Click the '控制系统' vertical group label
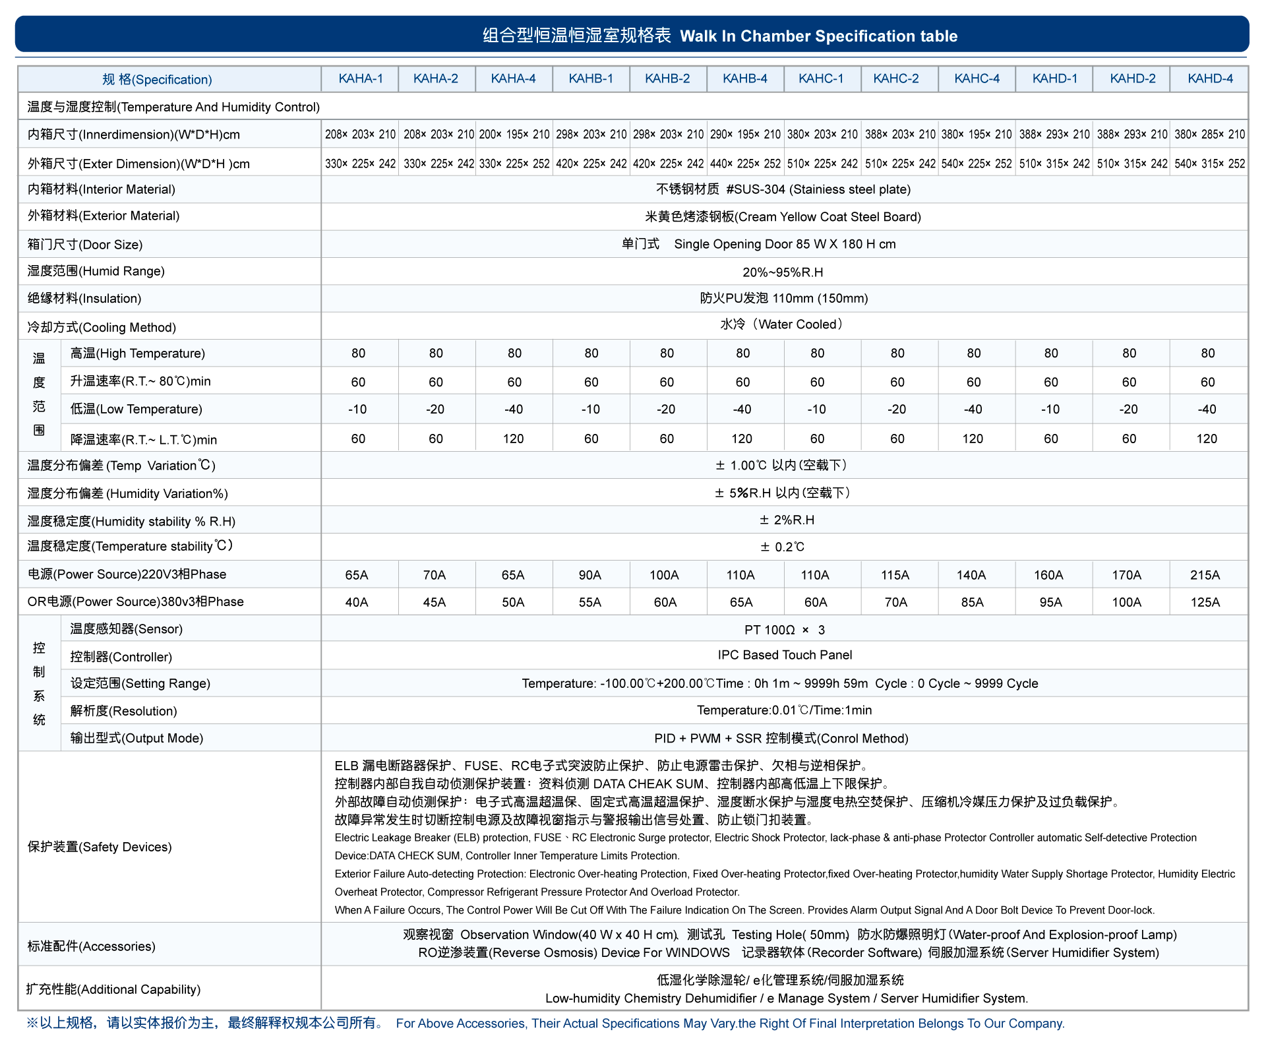The height and width of the screenshot is (1042, 1266). pyautogui.click(x=40, y=683)
